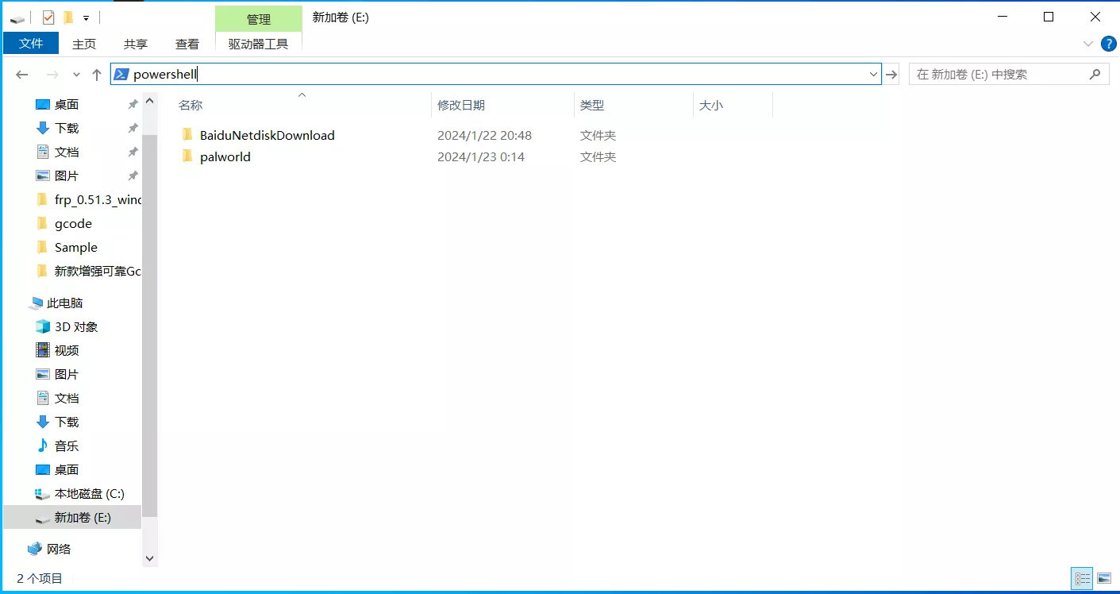
Task: Switch to large icons view
Action: (1103, 578)
